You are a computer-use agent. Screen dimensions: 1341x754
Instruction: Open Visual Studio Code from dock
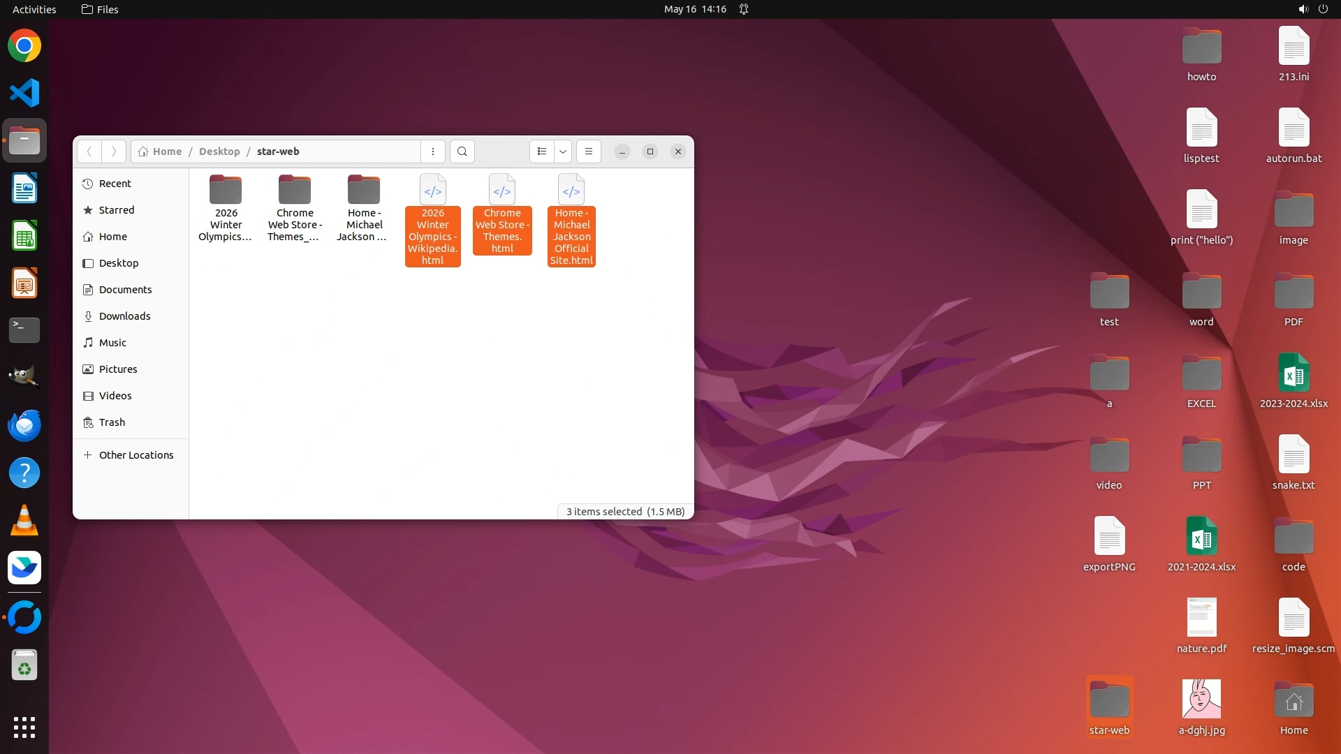(x=24, y=94)
